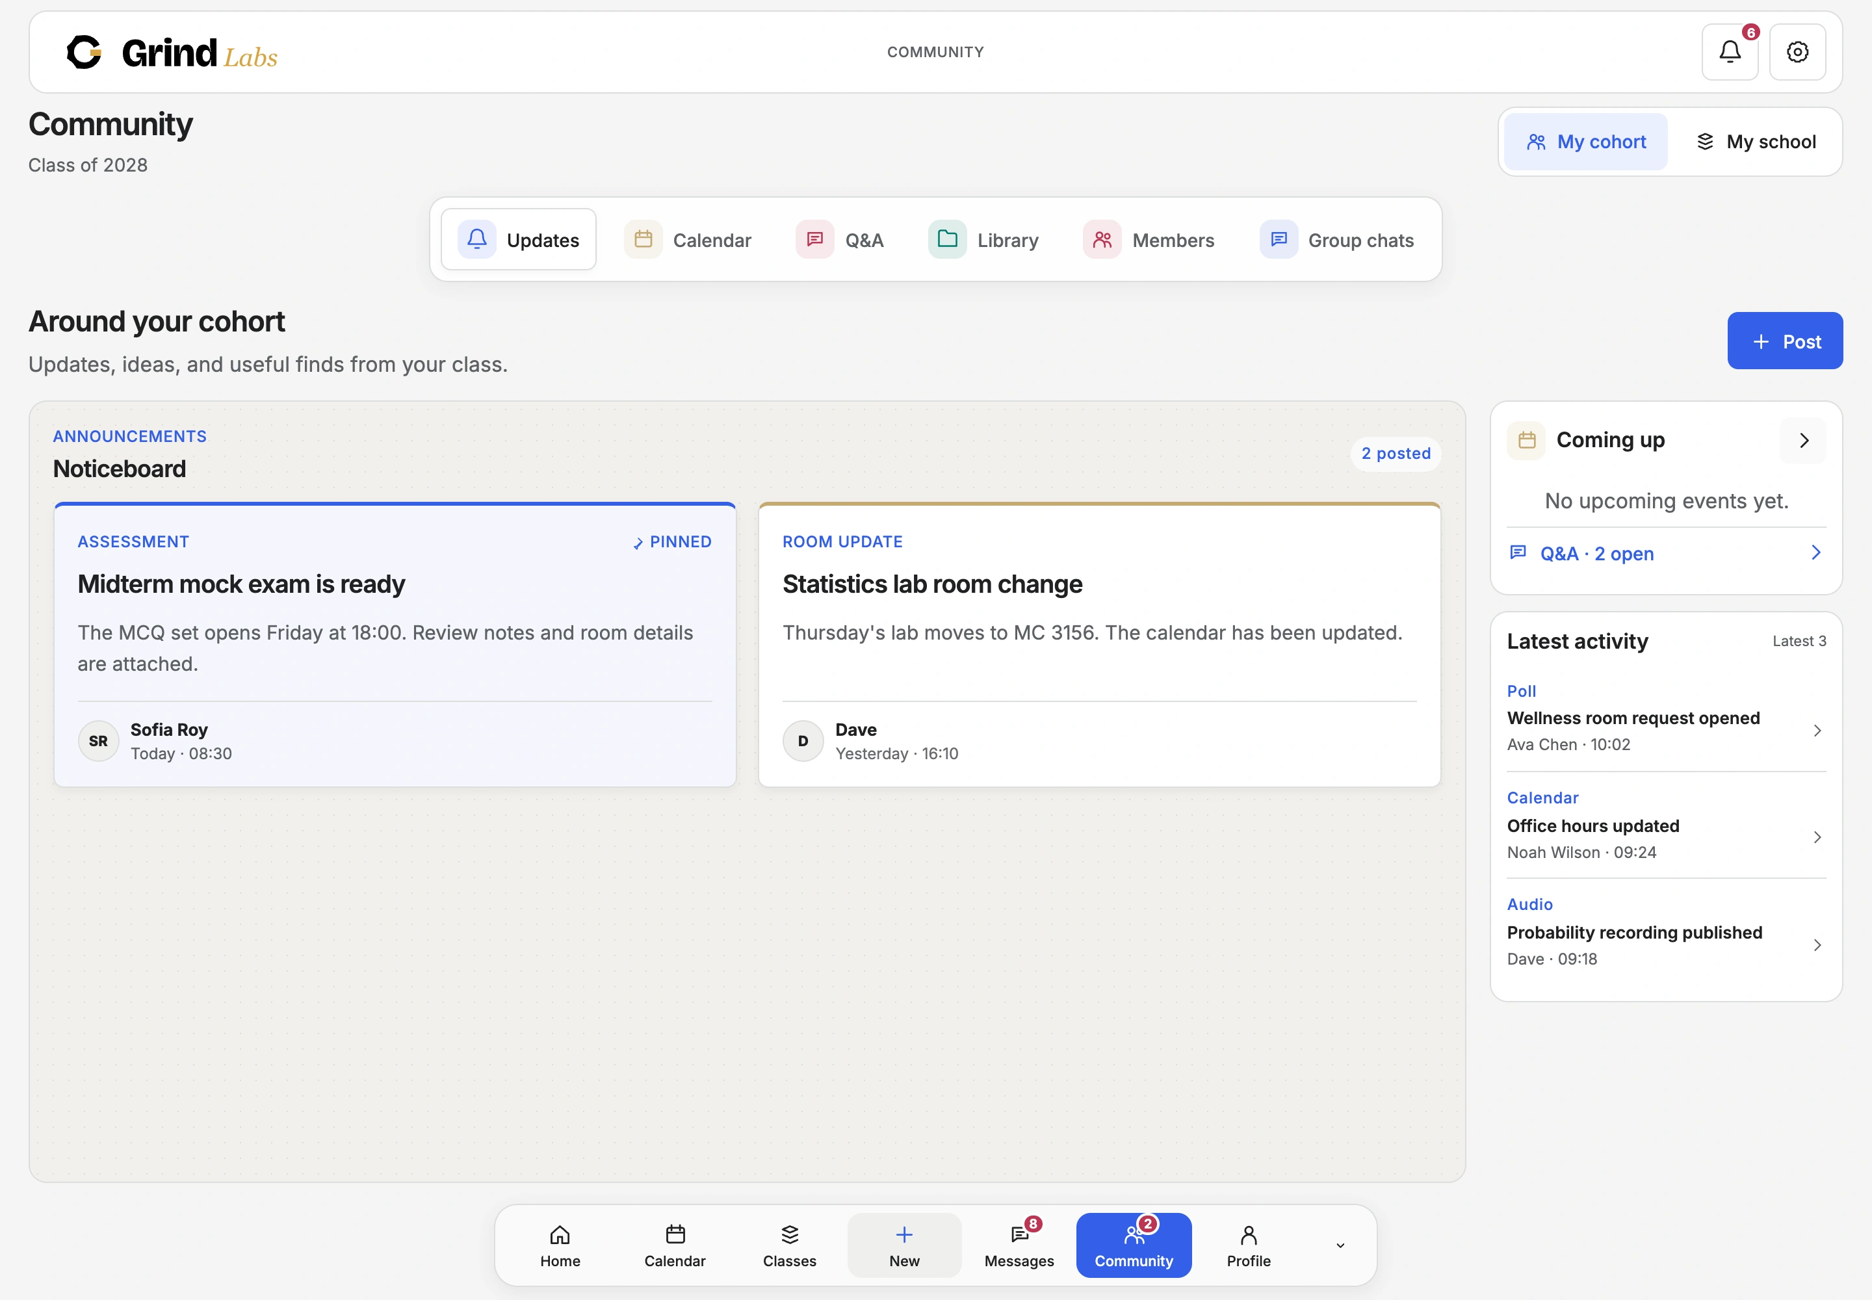Viewport: 1872px width, 1300px height.
Task: Click the Coming up calendar icon
Action: click(x=1527, y=440)
